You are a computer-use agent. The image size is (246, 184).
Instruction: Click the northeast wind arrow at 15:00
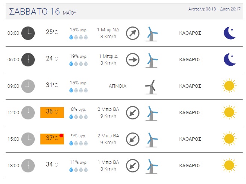tap(133, 139)
